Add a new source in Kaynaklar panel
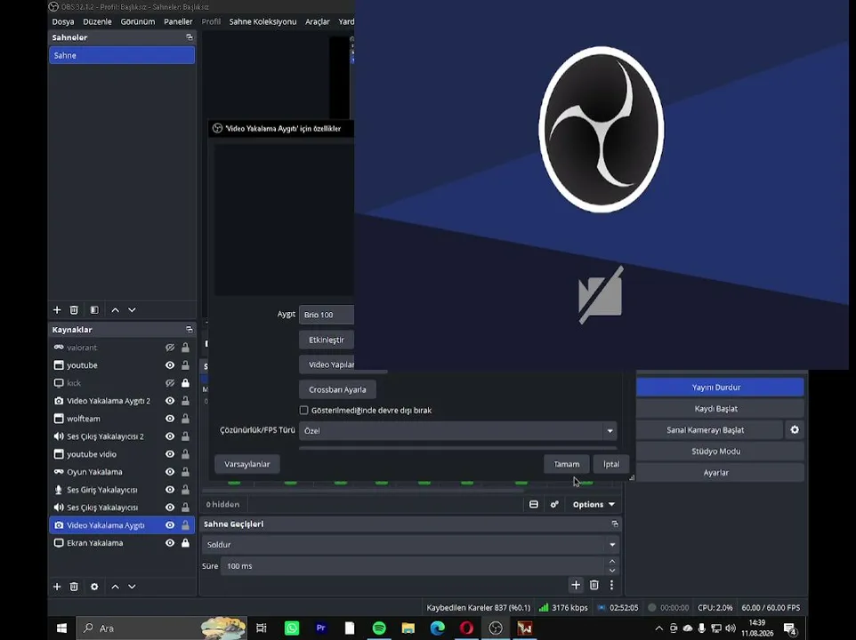The height and width of the screenshot is (640, 856). pyautogui.click(x=57, y=587)
